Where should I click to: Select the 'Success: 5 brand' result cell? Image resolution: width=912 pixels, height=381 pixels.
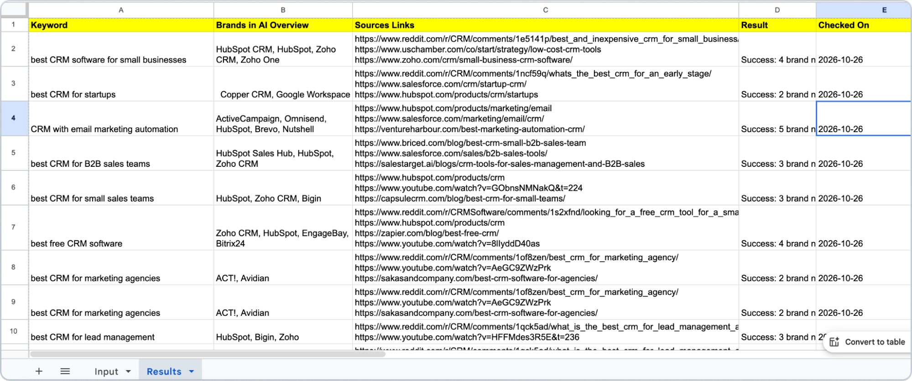click(x=777, y=118)
